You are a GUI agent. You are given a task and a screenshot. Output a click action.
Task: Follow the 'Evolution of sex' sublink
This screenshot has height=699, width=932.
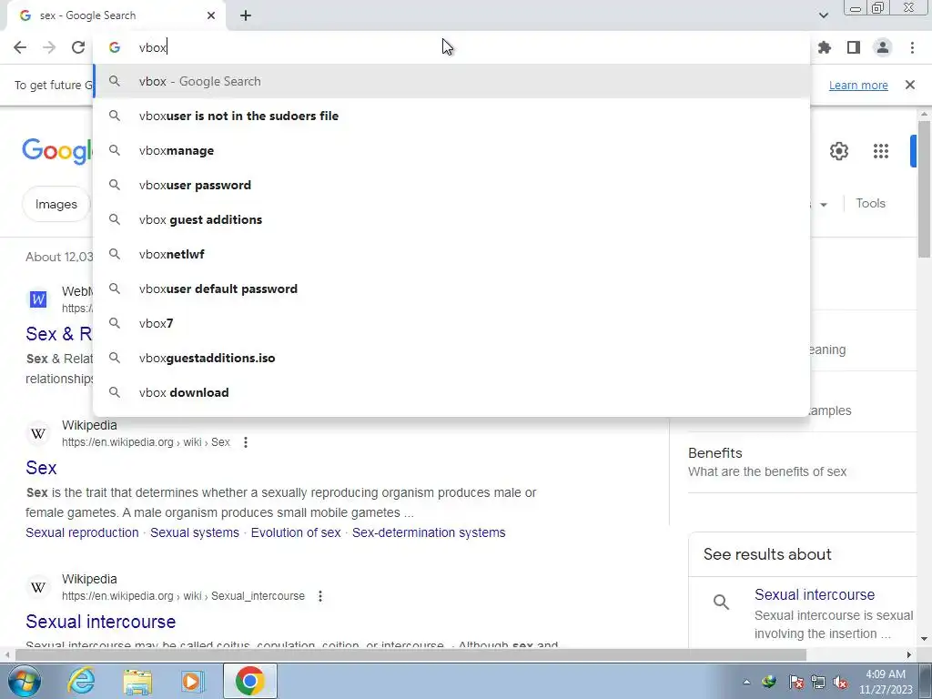coord(296,532)
